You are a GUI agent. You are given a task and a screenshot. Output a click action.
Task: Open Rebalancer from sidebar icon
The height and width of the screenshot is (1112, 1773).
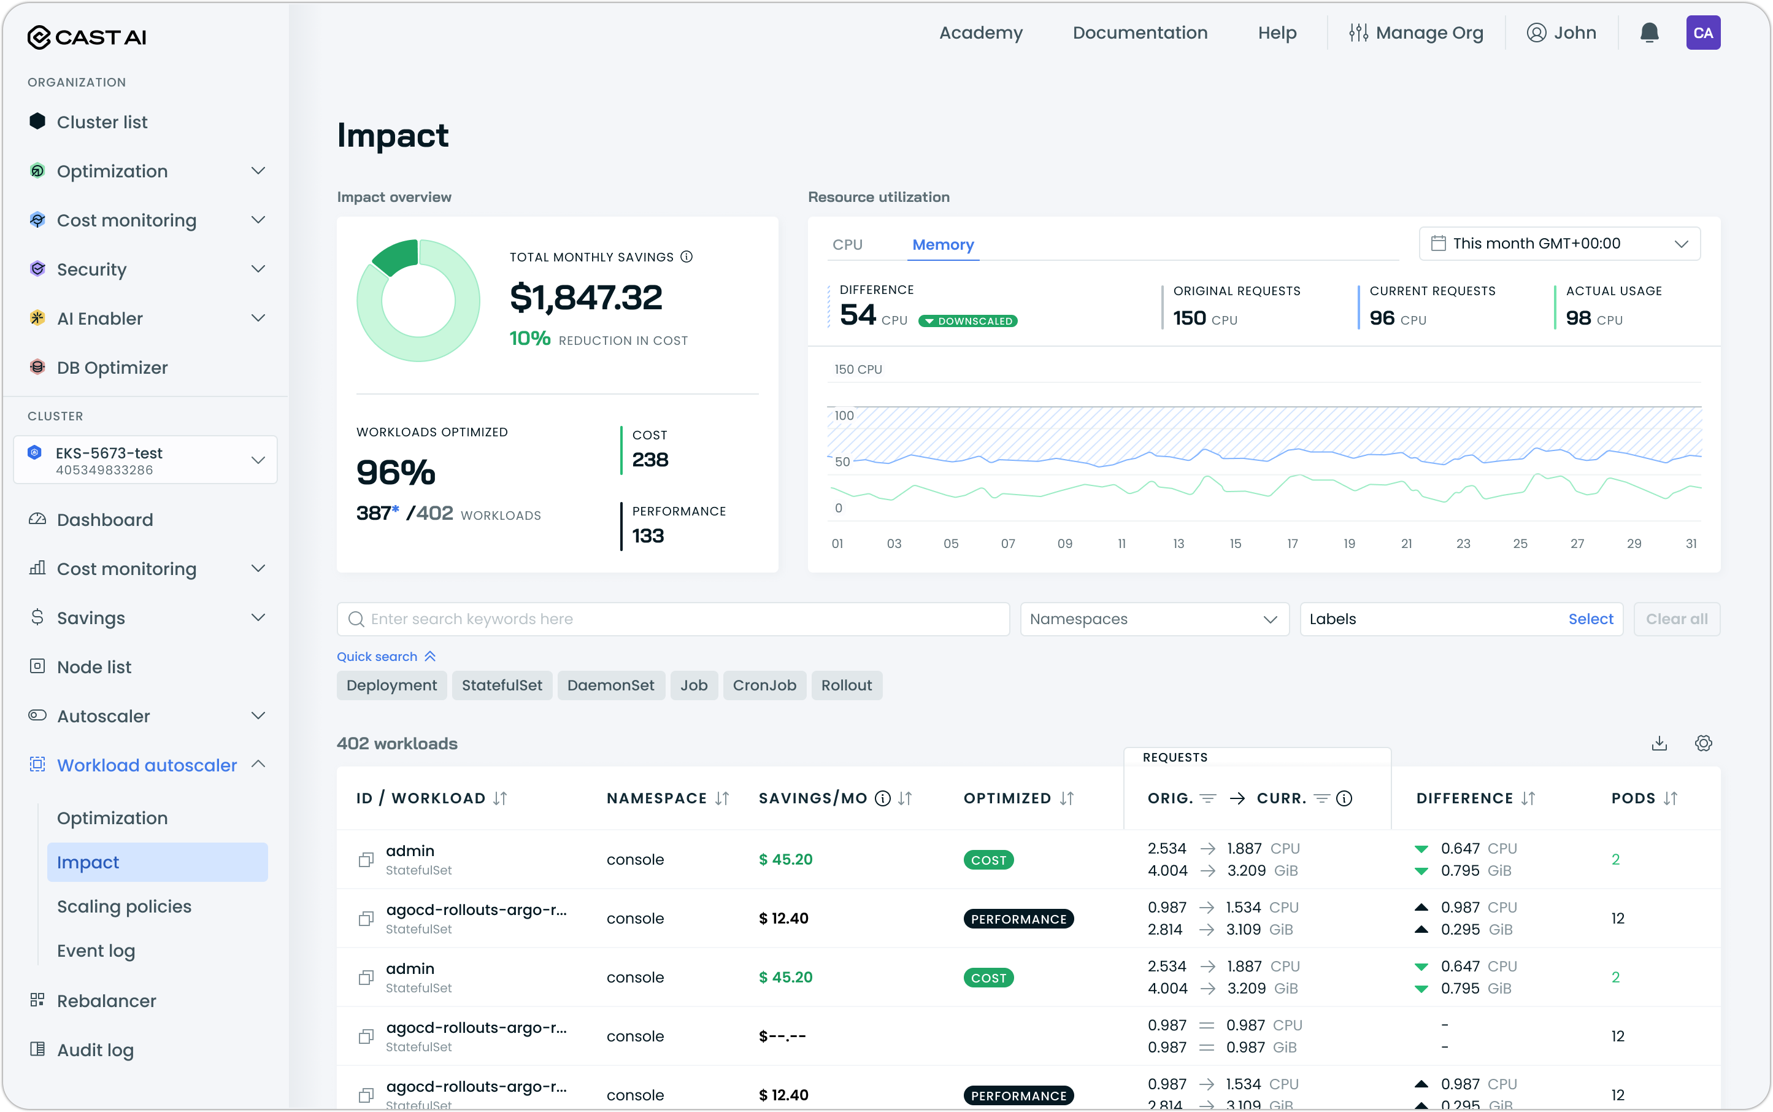coord(37,1000)
